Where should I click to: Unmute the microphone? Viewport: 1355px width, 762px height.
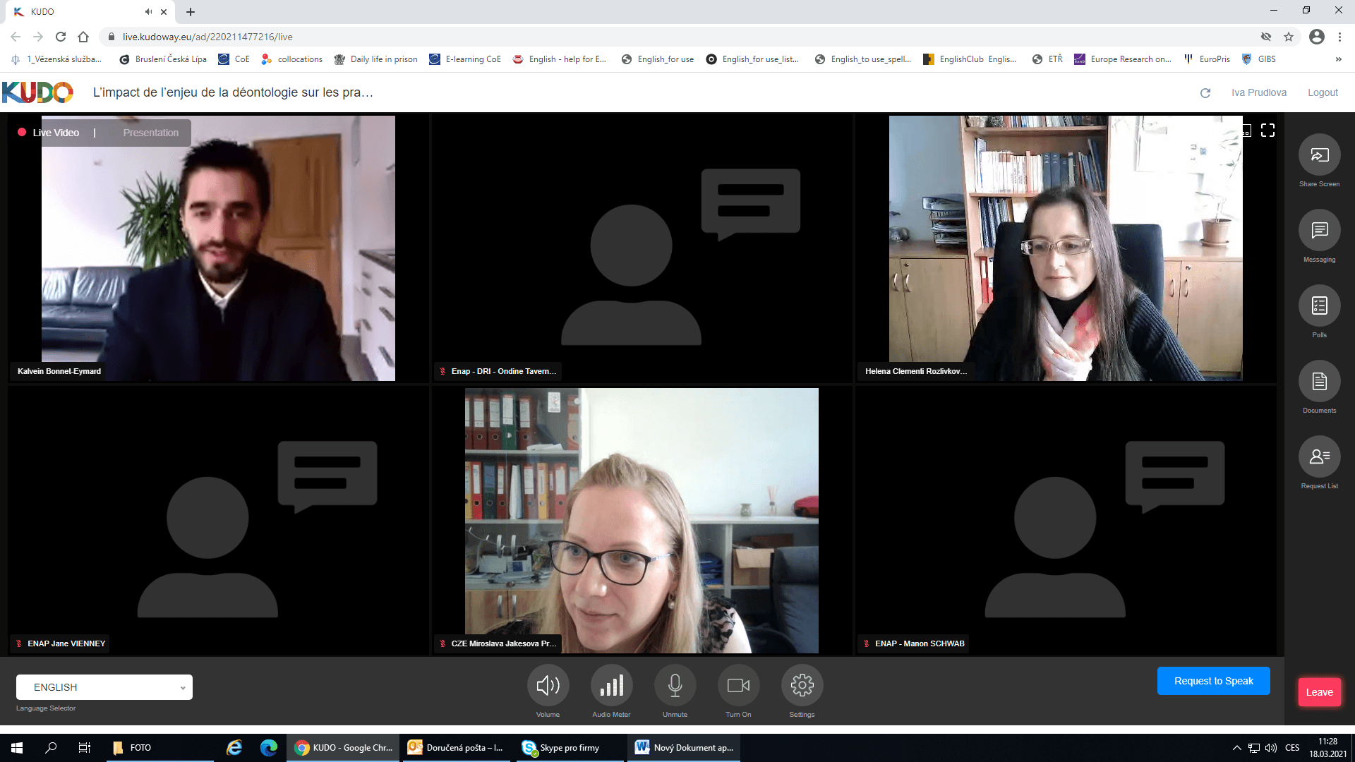(675, 685)
